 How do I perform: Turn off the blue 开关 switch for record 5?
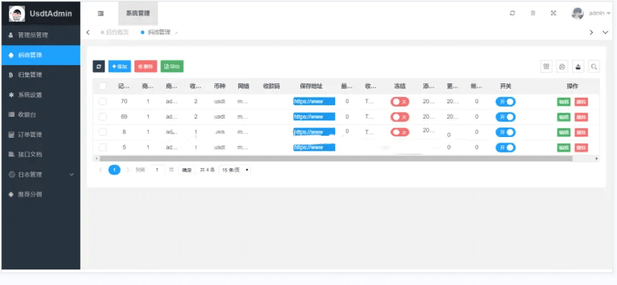(x=505, y=148)
